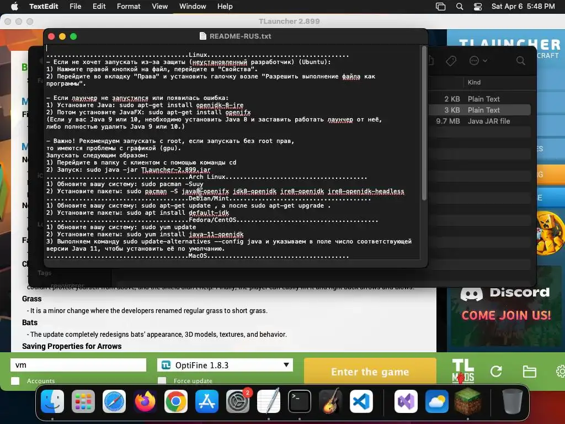Click Saving Properties for Arrows heading
The height and width of the screenshot is (424, 565).
72,346
